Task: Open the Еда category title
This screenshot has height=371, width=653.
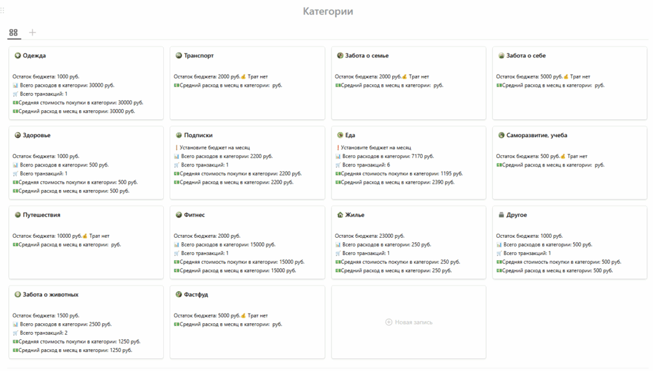Action: (x=350, y=136)
